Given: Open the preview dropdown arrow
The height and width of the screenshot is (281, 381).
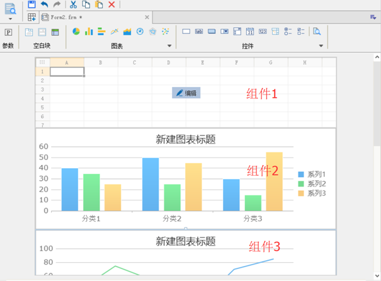Looking at the screenshot, I should point(10,19).
